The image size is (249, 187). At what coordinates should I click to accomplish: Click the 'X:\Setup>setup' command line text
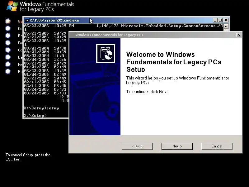(42, 108)
